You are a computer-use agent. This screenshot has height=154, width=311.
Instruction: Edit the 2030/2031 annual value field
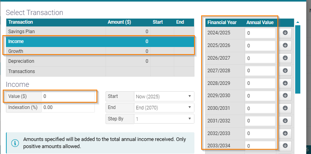click(x=260, y=108)
